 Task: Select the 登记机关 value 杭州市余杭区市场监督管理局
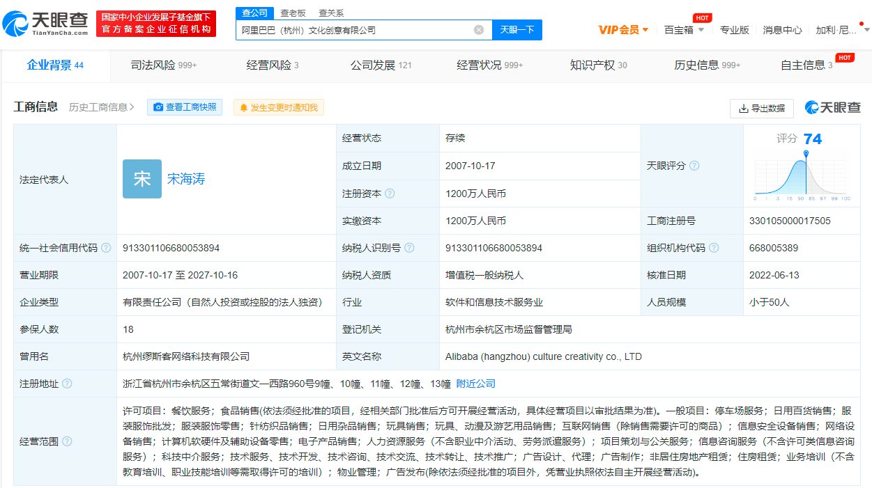tap(509, 329)
